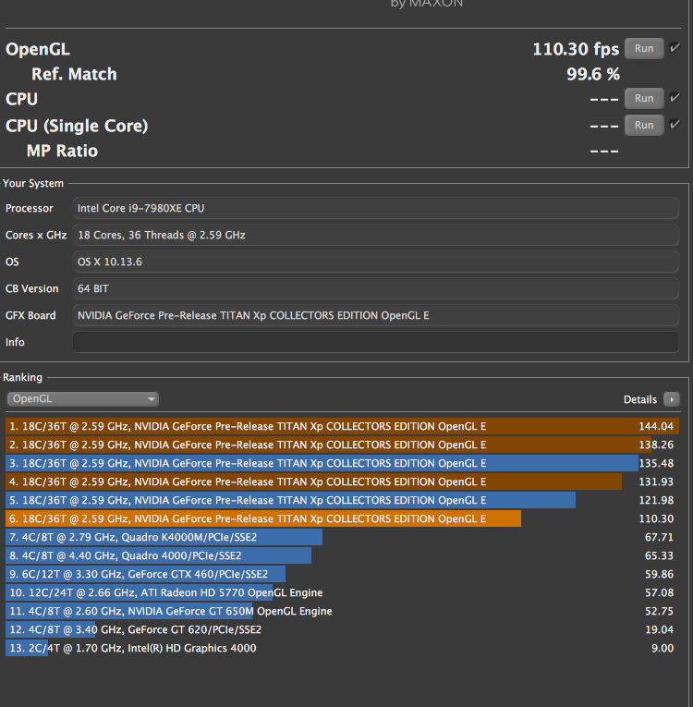
Task: Toggle the OpenGL test checkbox
Action: pyautogui.click(x=675, y=48)
